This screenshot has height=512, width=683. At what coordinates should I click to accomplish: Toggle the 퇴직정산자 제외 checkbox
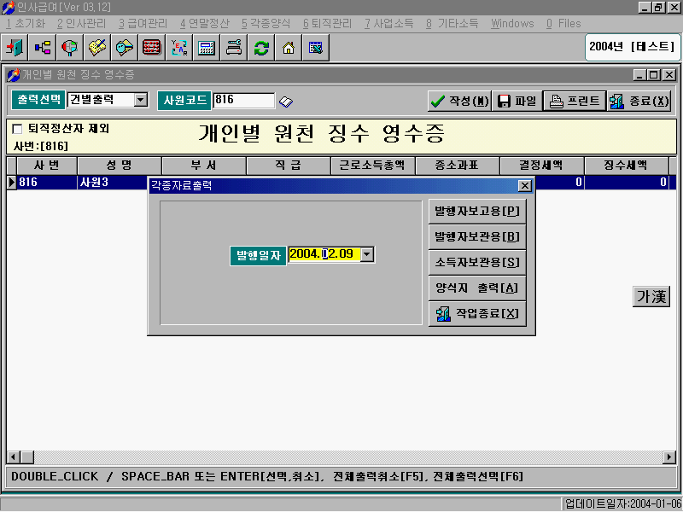[18, 129]
